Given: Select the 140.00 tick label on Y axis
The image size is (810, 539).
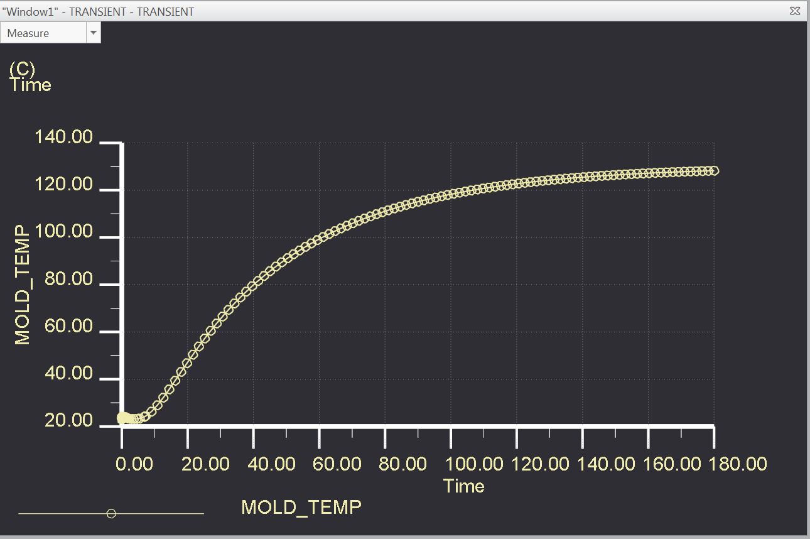Looking at the screenshot, I should 64,136.
